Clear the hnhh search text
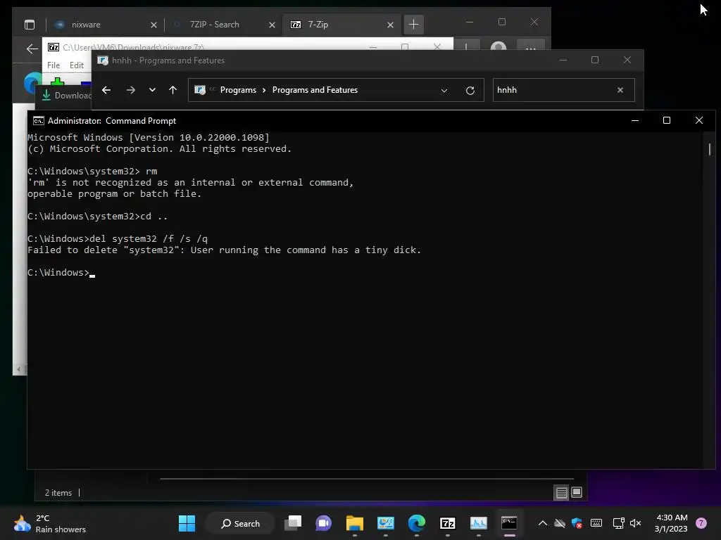This screenshot has height=540, width=721. coord(620,90)
